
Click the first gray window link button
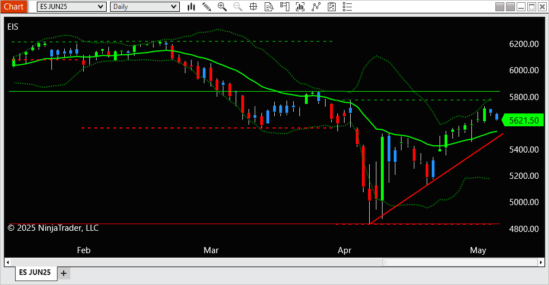tap(500, 7)
